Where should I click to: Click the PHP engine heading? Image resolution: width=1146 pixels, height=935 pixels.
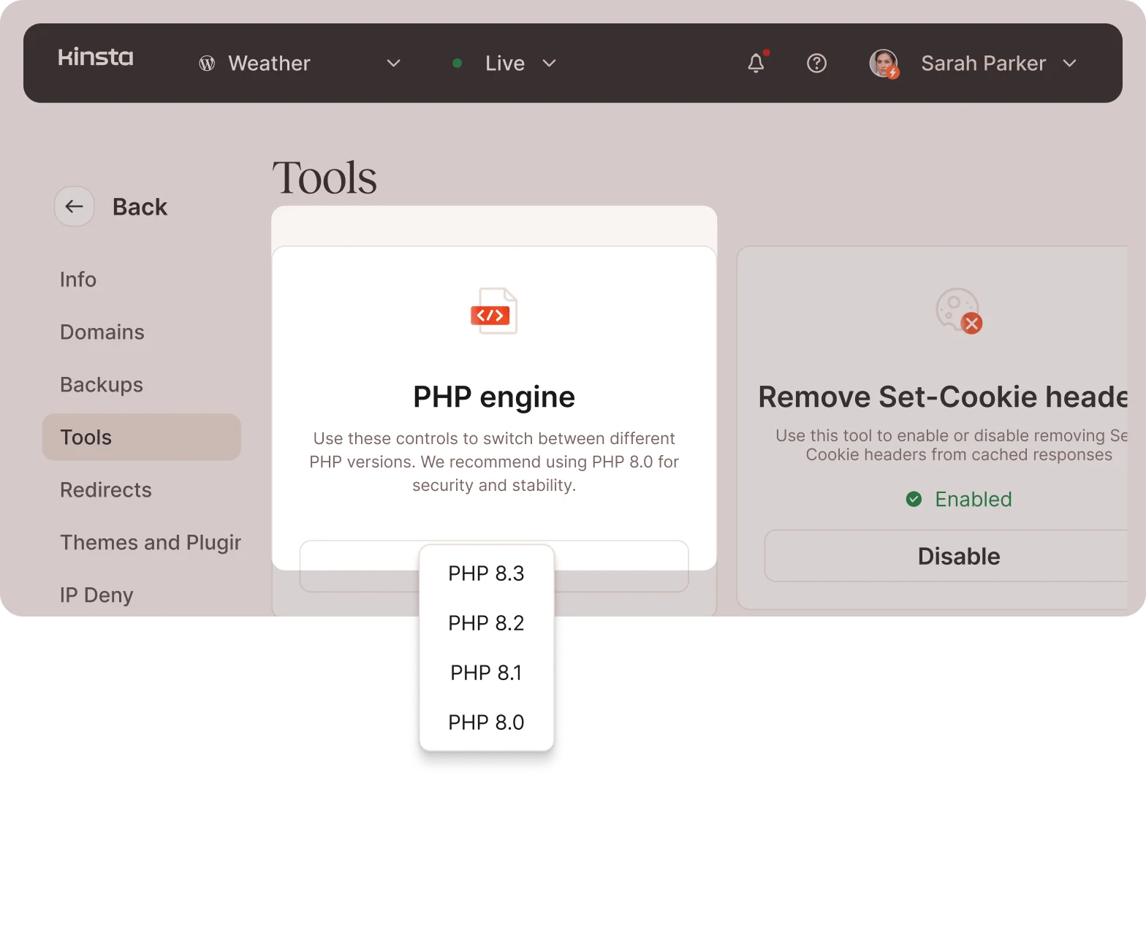(494, 397)
